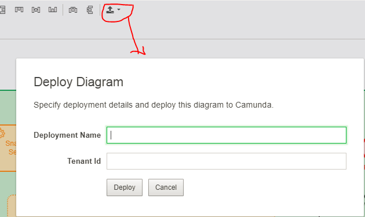365x217 pixels.
Task: Click the Tenant Id label
Action: [84, 161]
